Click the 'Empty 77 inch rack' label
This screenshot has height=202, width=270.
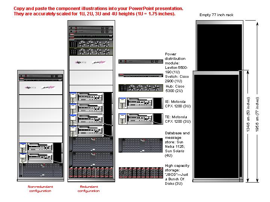(216, 15)
